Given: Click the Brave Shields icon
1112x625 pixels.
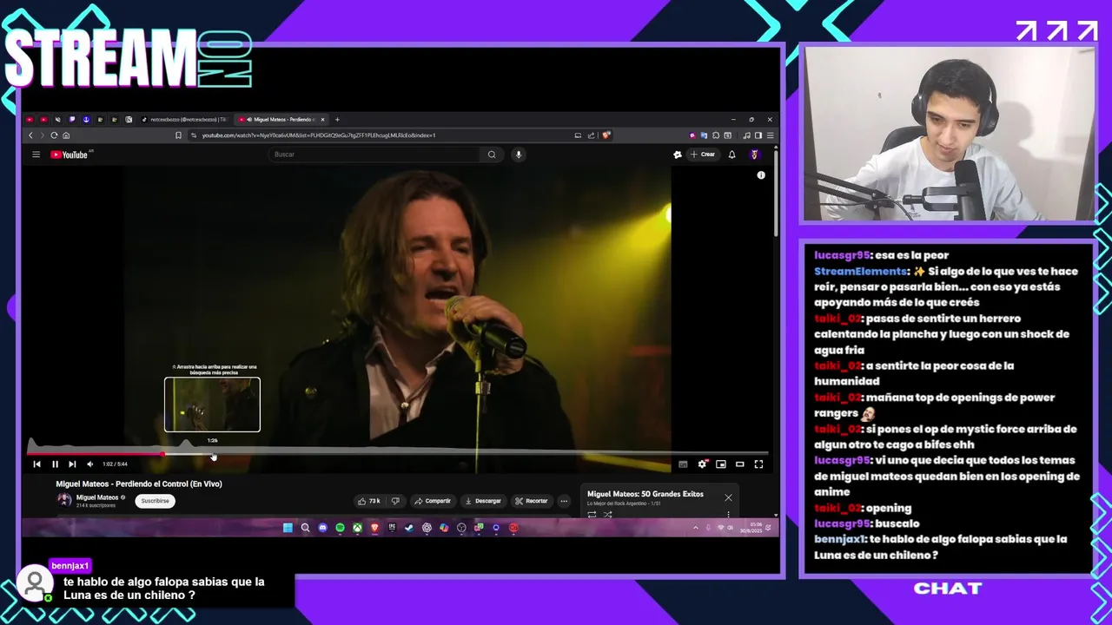Looking at the screenshot, I should 606,135.
